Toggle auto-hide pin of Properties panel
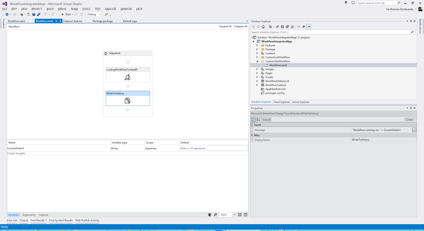Screen dimensions: 424x231 click(411, 108)
